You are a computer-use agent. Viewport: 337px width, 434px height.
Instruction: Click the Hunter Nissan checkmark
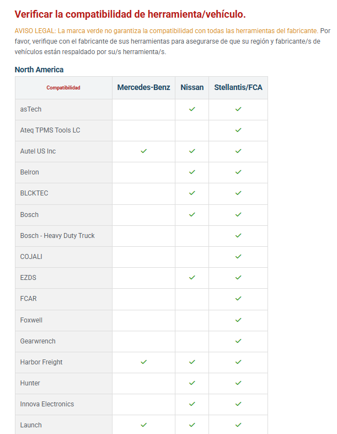pos(192,383)
